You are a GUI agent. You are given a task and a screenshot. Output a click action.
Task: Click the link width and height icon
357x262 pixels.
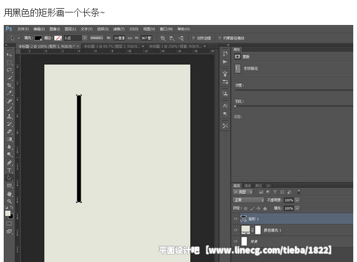[x=130, y=38]
